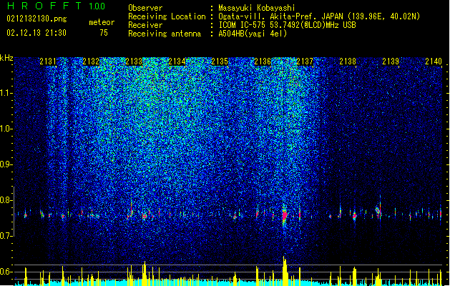Click the 2133 time marker
Image resolution: width=450 pixels, height=286 pixels.
[134, 61]
